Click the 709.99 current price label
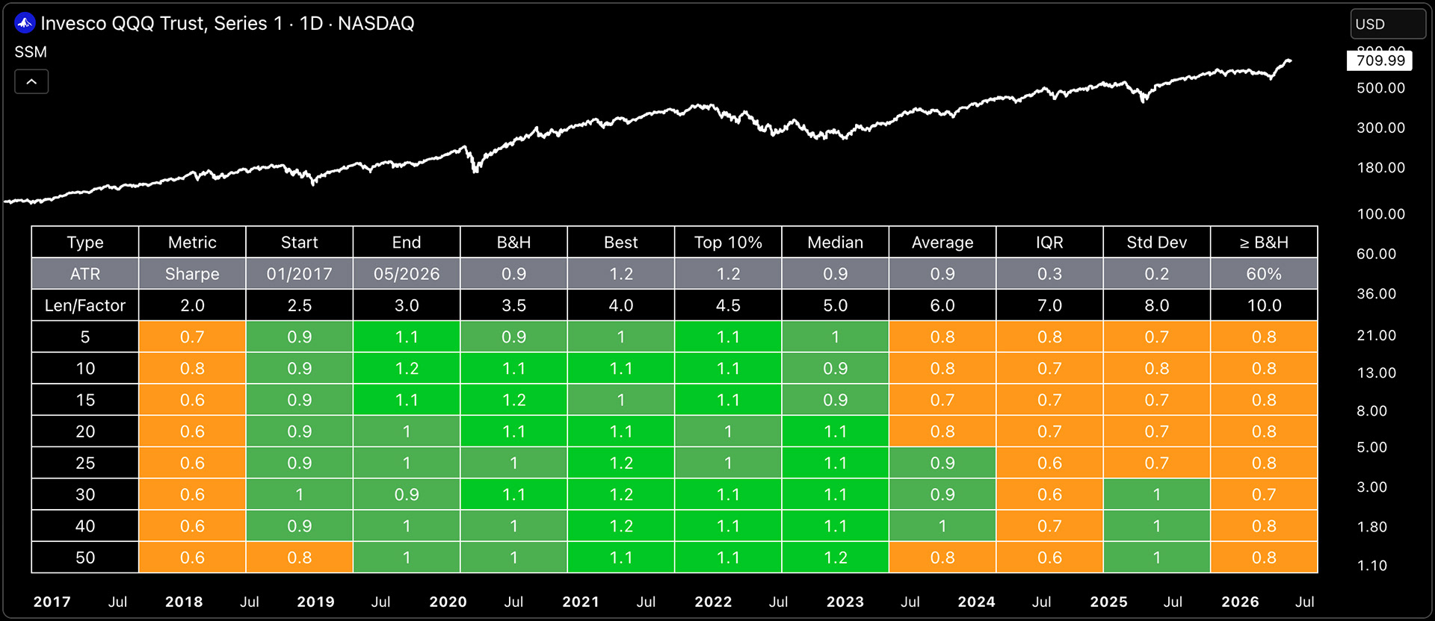This screenshot has width=1435, height=621. [1380, 60]
